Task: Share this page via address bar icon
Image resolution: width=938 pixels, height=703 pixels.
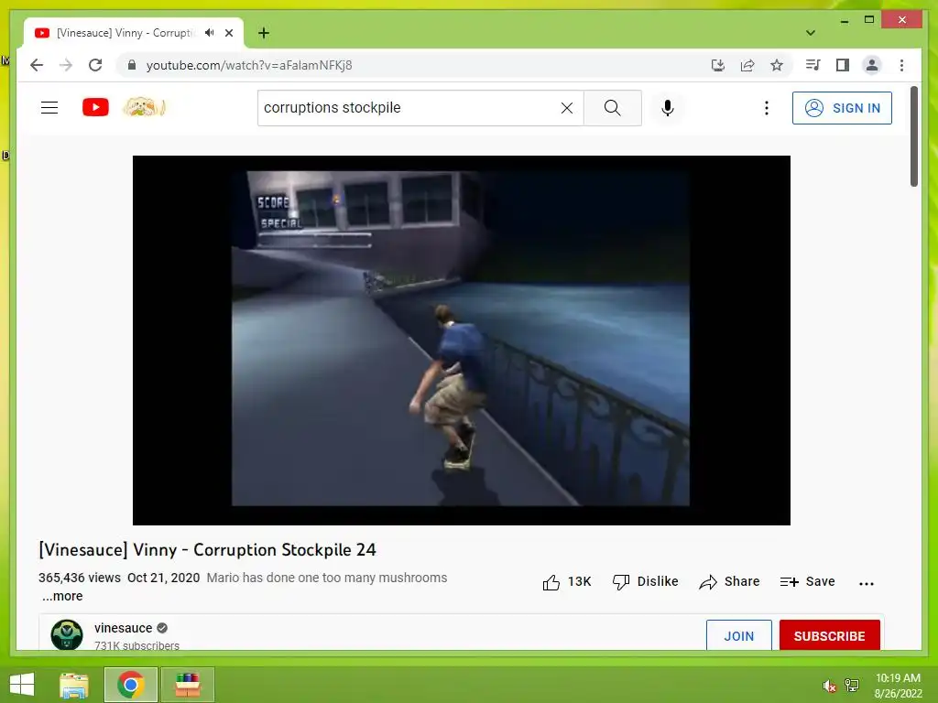Action: coord(747,65)
